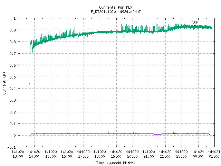Select the file name 'E_RT20141020114934.sfduZ' subtitle
221x166 pixels.
coord(116,12)
